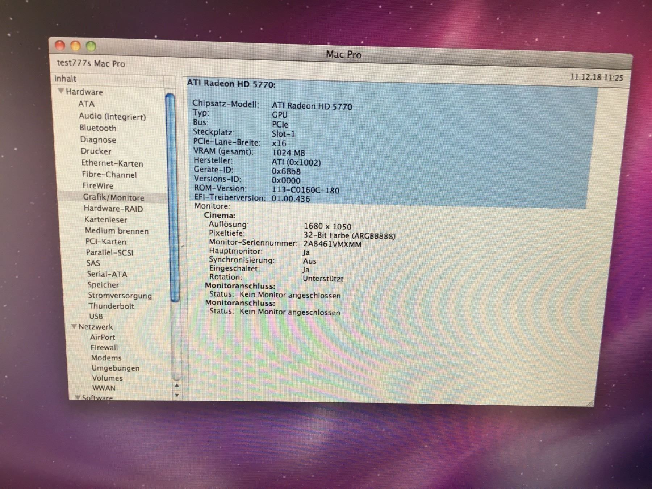Collapse the Hardware section triangle
The image size is (652, 489).
(x=61, y=91)
